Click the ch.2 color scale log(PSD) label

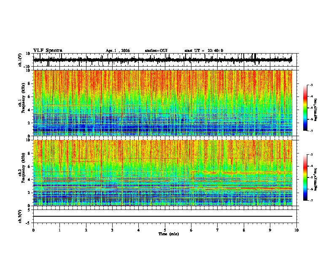click(316, 179)
